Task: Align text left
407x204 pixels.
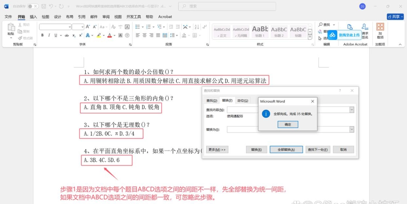Action: [138, 35]
